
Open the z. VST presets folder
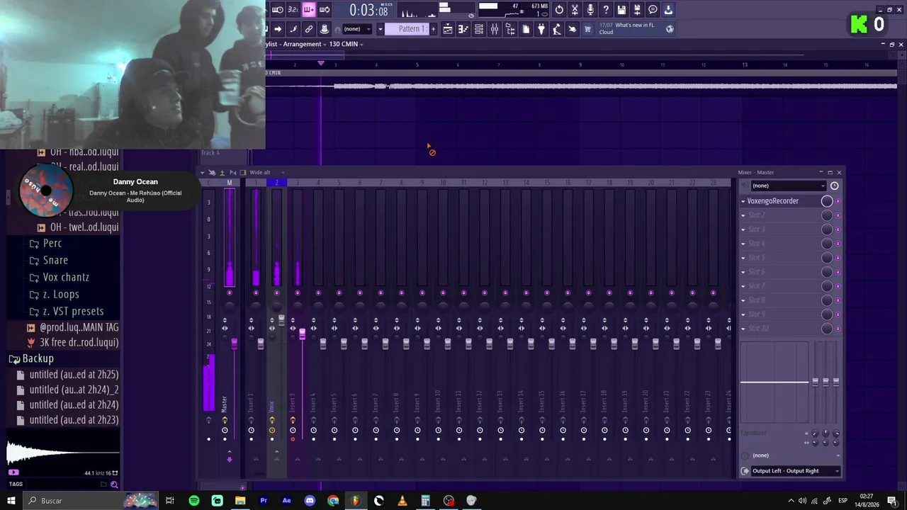67,312
